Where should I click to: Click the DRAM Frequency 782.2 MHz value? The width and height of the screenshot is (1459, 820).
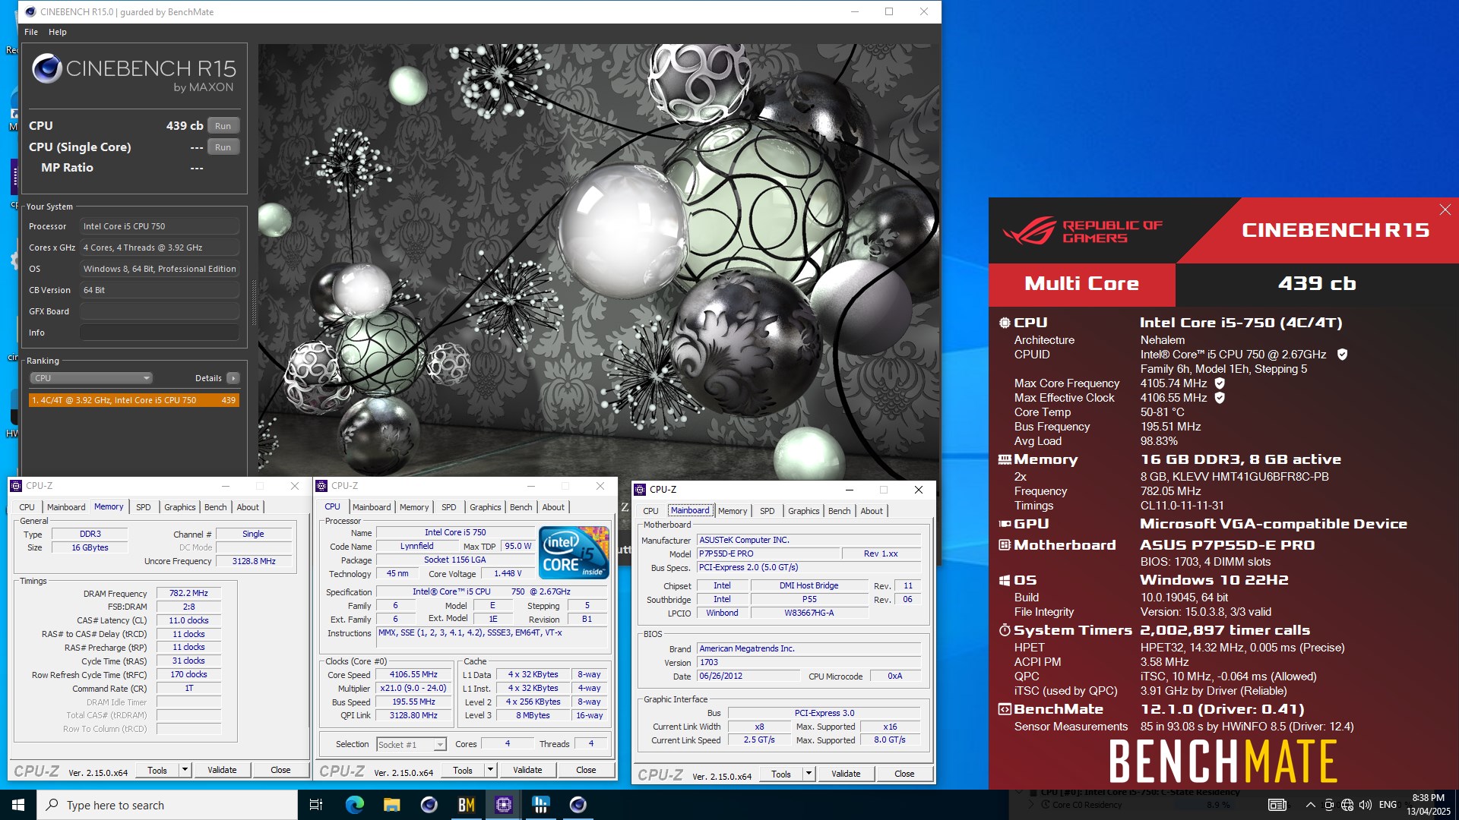coord(188,594)
